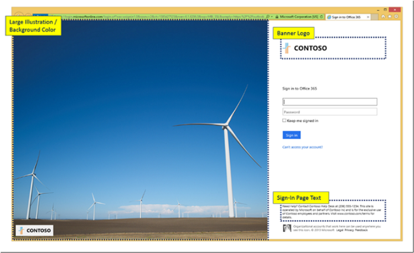Click the Contoso banner logo above sign-in form
The width and height of the screenshot is (414, 253).
305,48
